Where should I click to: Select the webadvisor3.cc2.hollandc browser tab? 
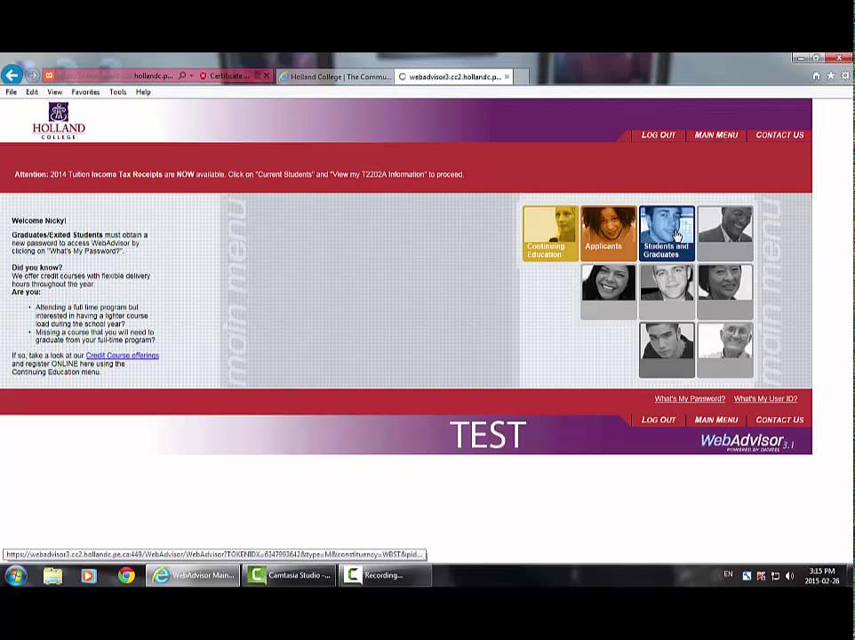tap(453, 76)
